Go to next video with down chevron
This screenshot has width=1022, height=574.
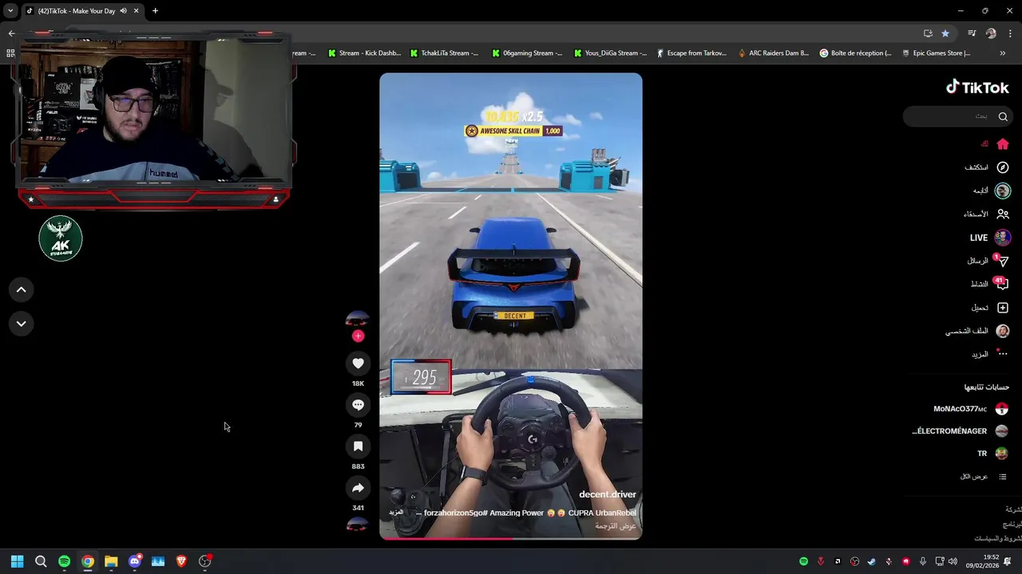[x=21, y=324]
